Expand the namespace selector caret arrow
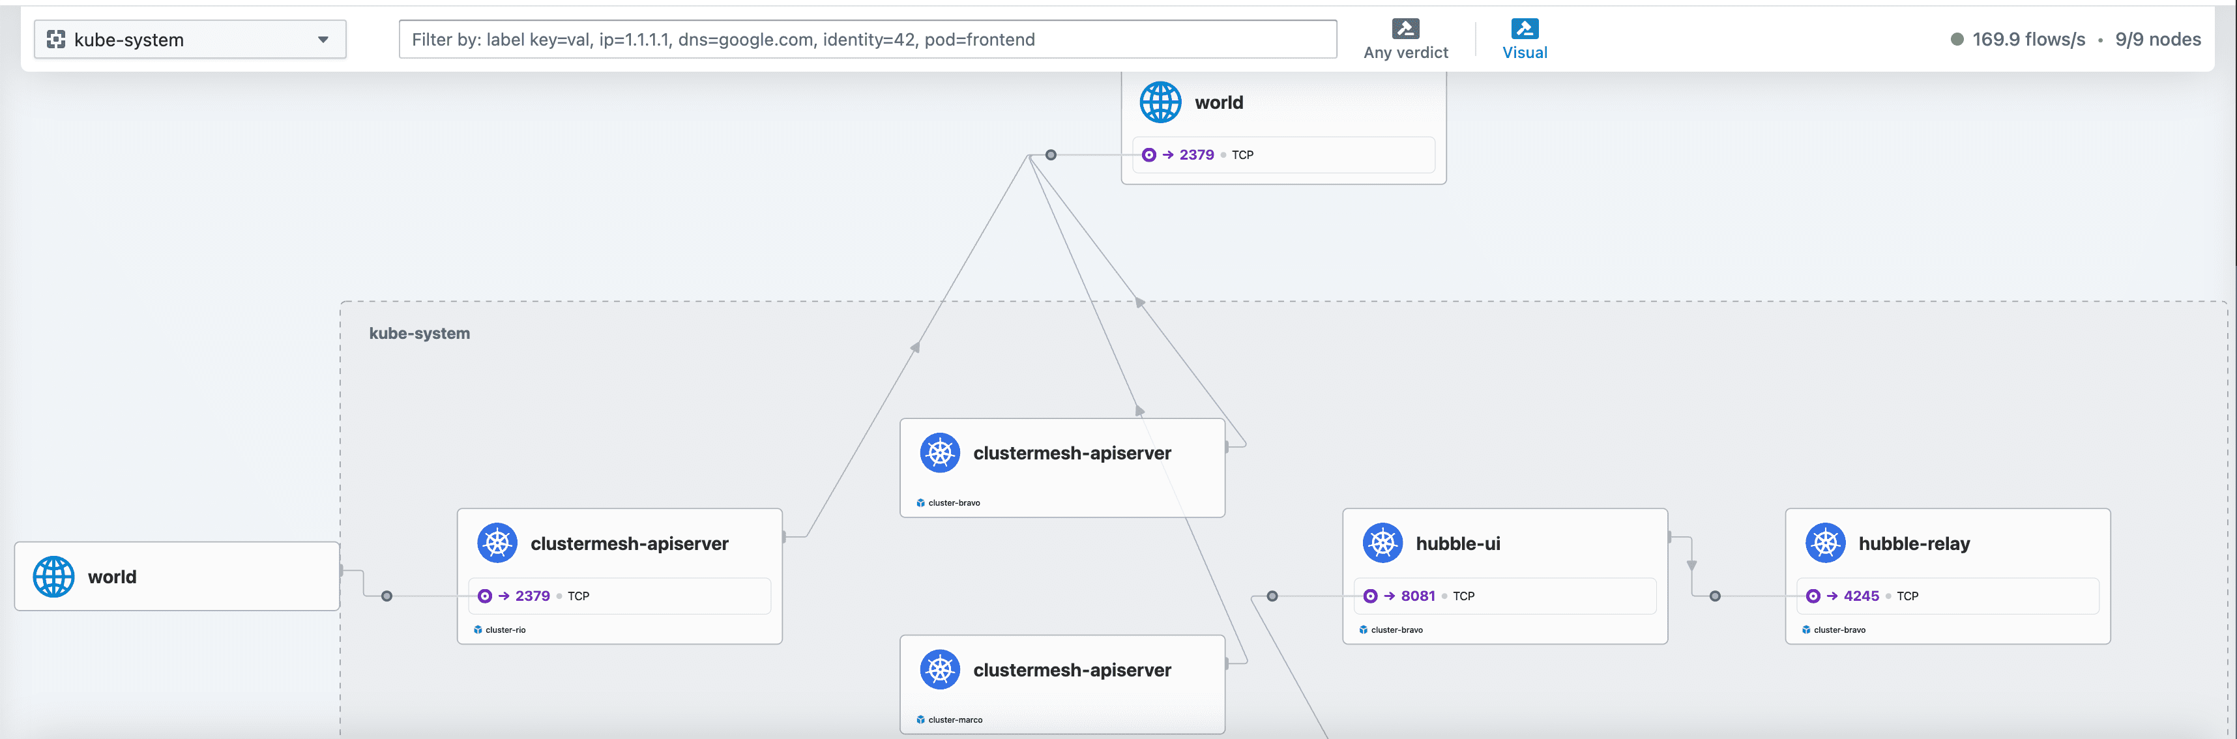The height and width of the screenshot is (739, 2237). [323, 39]
